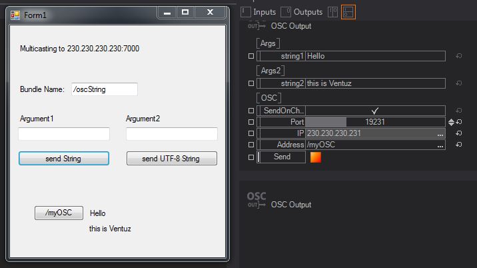Image resolution: width=477 pixels, height=268 pixels.
Task: Toggle the SendOnChange checkmark value
Action: coord(375,111)
